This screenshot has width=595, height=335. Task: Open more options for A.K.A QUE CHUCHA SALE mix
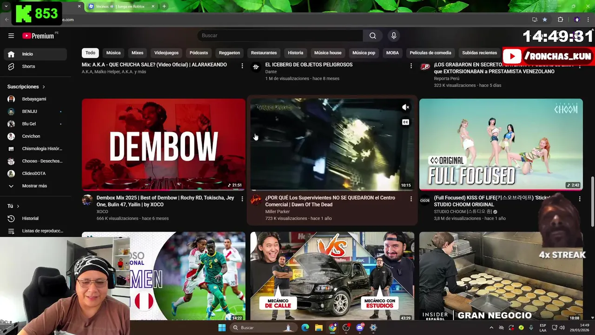[x=242, y=66]
